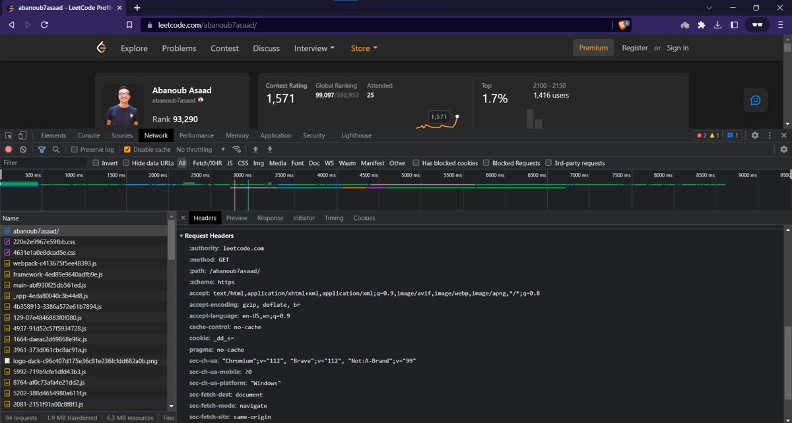Open network search with the magnifier icon
The height and width of the screenshot is (423, 792).
tap(56, 150)
